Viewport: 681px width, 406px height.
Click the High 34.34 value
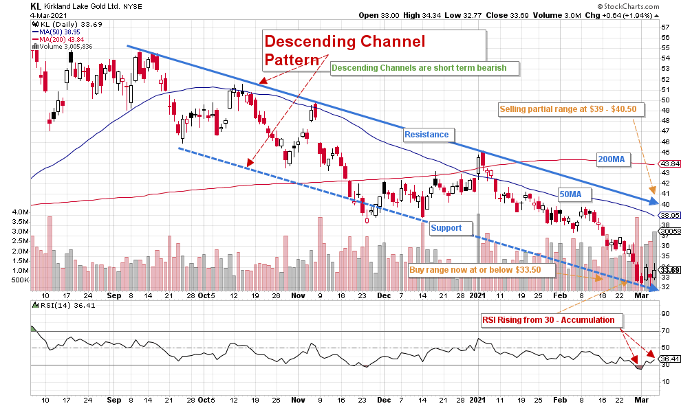pyautogui.click(x=422, y=15)
